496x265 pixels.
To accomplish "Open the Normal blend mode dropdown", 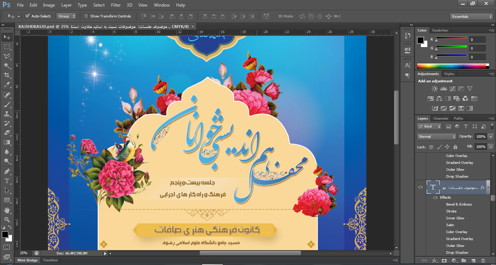I will click(x=437, y=137).
